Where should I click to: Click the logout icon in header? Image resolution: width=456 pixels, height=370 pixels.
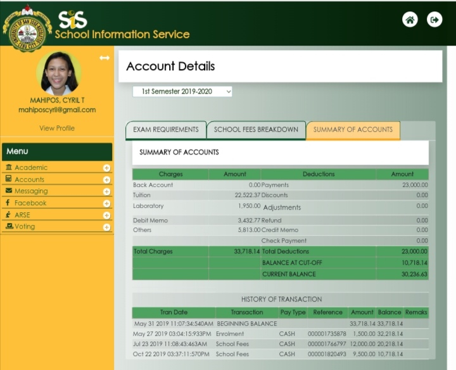tap(434, 20)
